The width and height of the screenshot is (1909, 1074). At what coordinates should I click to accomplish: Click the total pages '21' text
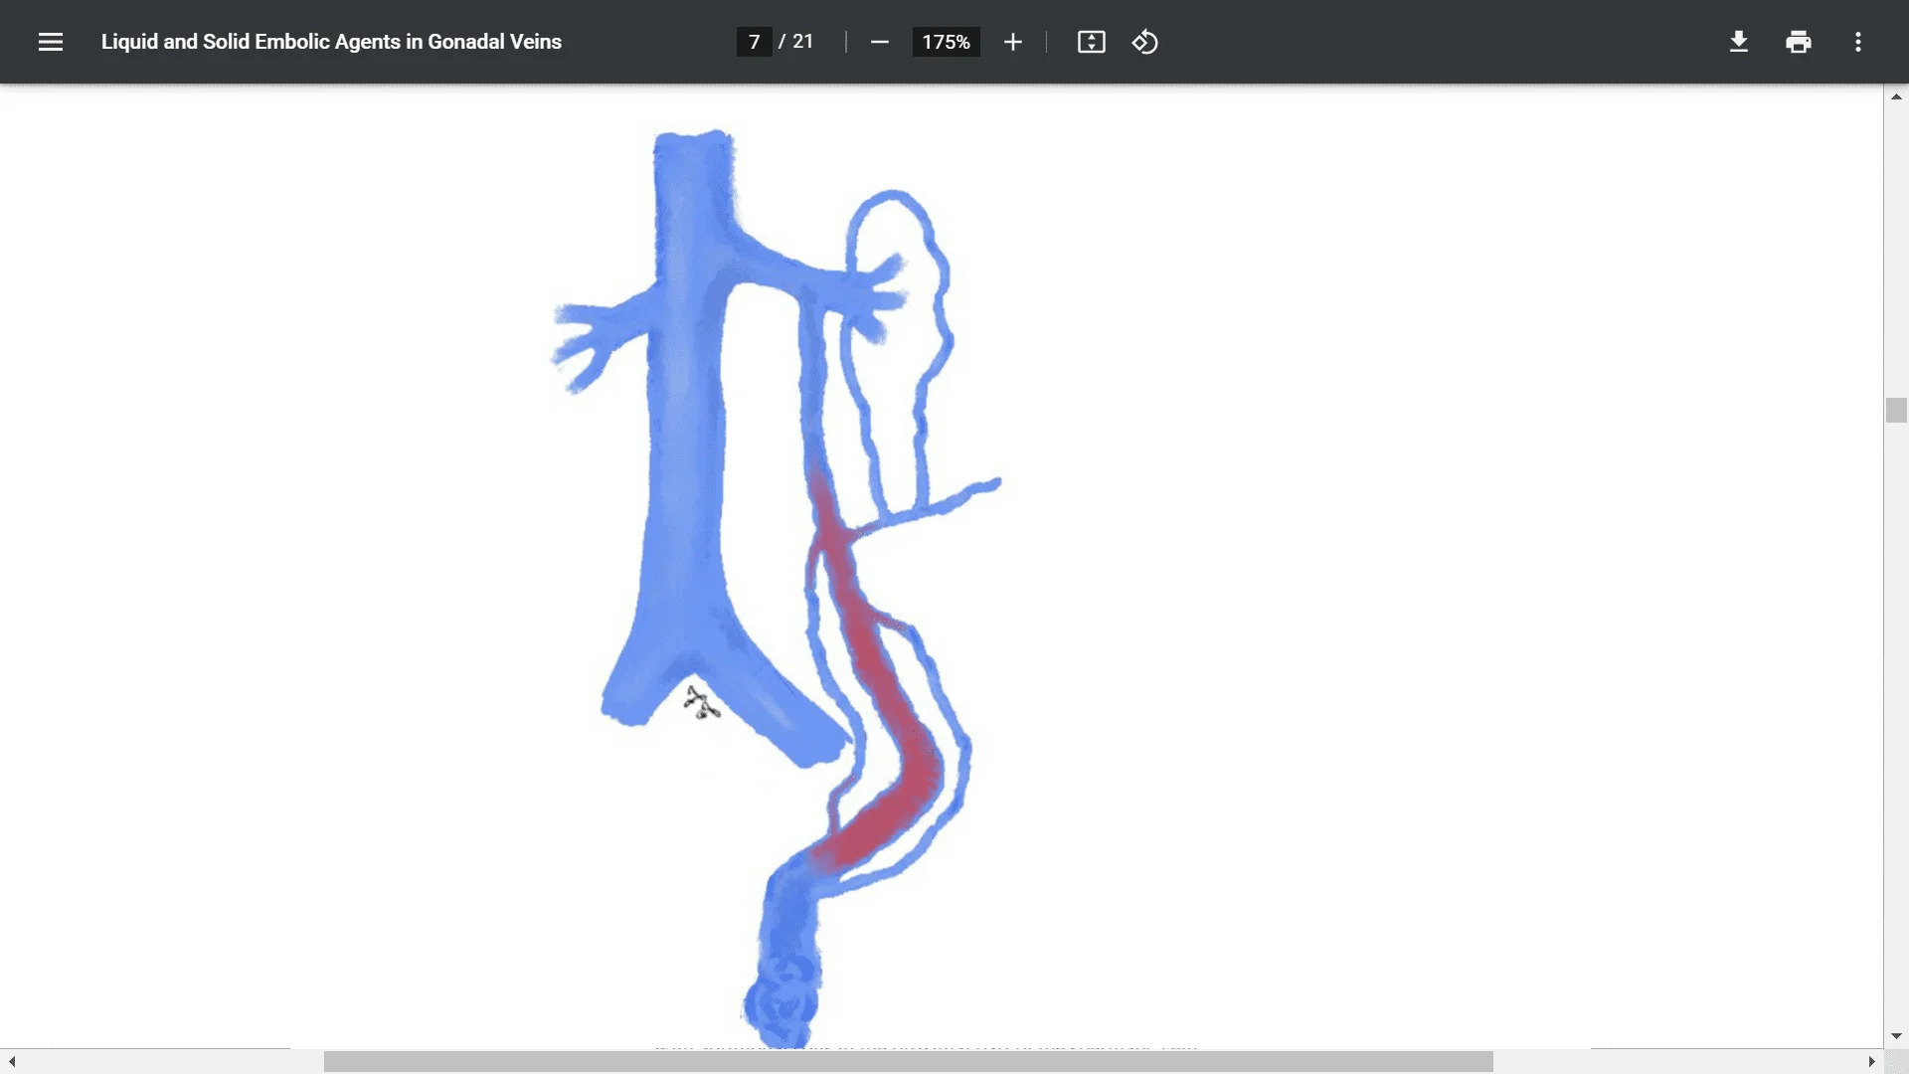tap(802, 42)
